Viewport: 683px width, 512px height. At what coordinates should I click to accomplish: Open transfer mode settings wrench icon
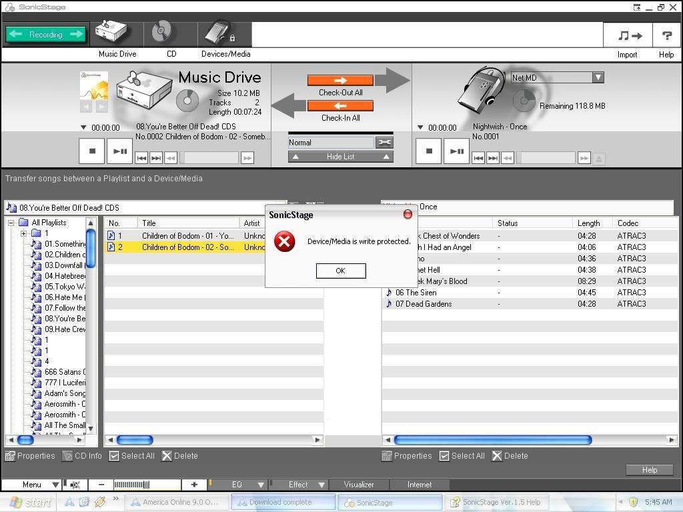[x=384, y=143]
